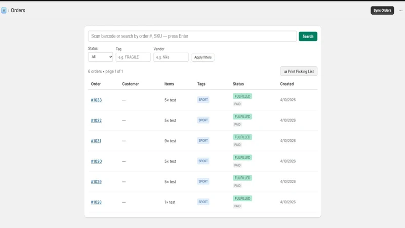Click the FULFILLED badge on order #1028
This screenshot has width=405, height=228.
(242, 198)
